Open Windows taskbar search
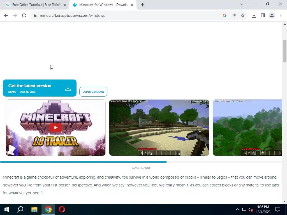Screen dimensions: 287x215 [20, 209]
